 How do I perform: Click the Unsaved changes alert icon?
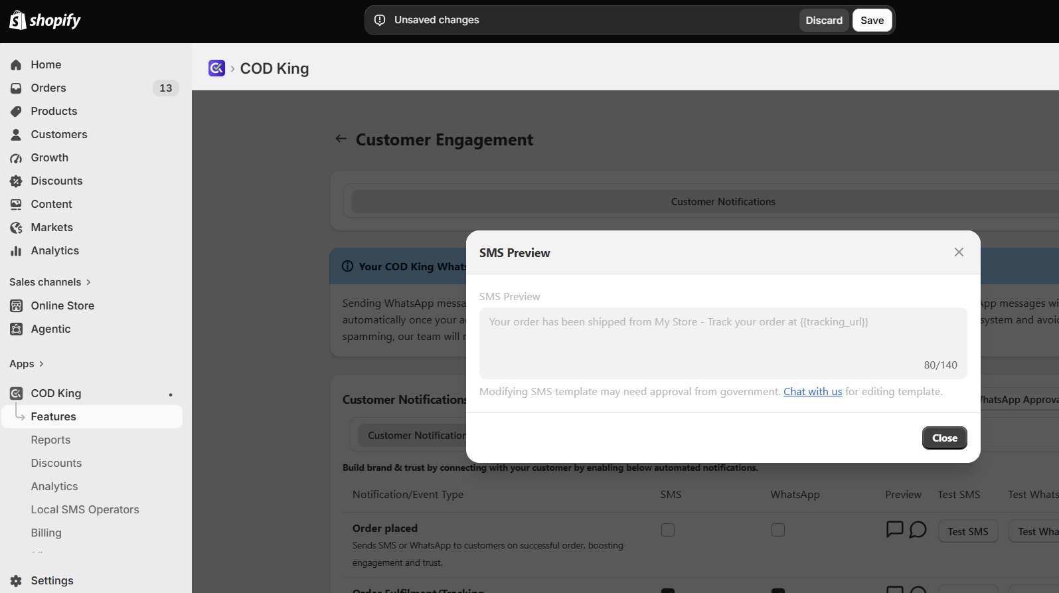[x=380, y=20]
